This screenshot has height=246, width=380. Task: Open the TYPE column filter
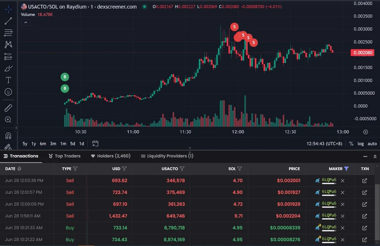(75, 169)
